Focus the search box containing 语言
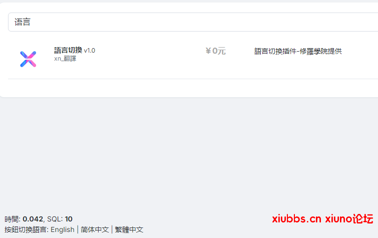Viewport: 378px width, 238px height. 193,22
